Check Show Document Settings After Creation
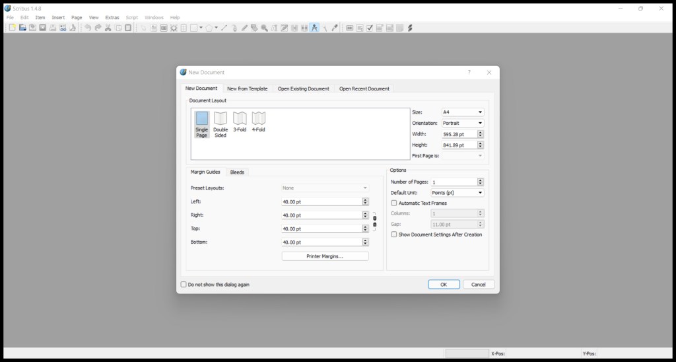Screen dimensions: 676x362 pos(394,235)
